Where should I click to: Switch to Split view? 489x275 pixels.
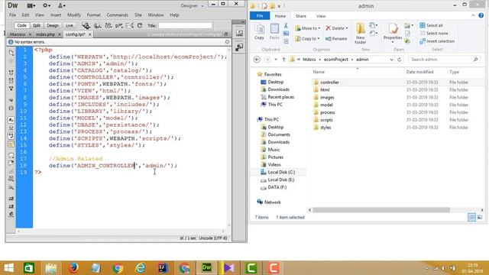pos(37,25)
